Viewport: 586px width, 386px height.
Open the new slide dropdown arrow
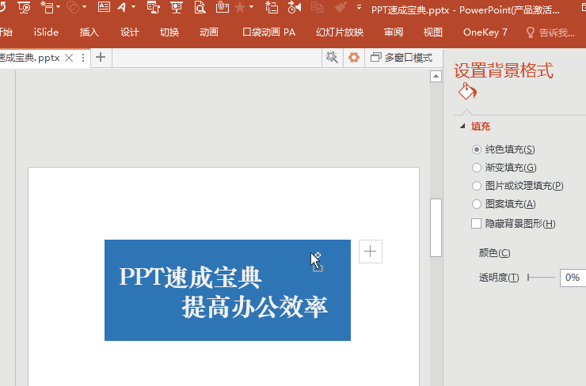point(58,7)
